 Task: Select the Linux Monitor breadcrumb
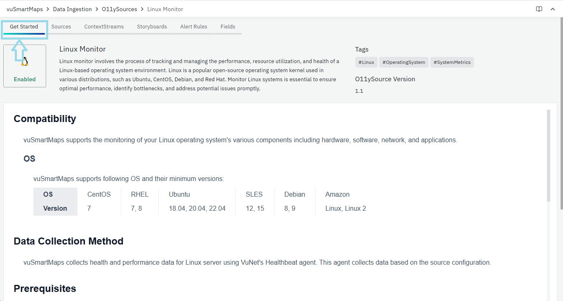pyautogui.click(x=165, y=9)
